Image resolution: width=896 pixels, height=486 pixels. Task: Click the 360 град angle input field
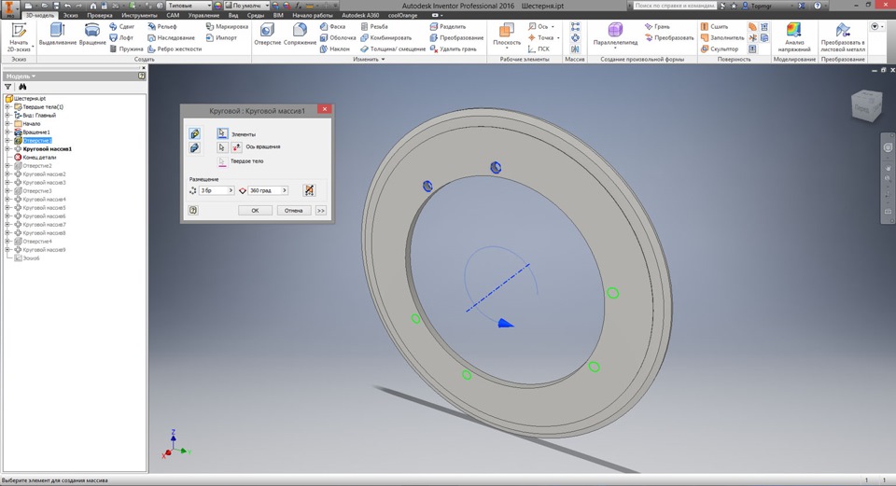click(265, 190)
